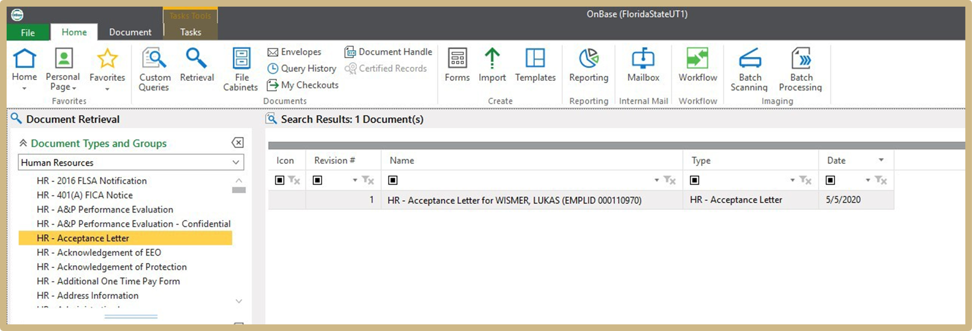Switch to the Document tab
Screen dimensions: 972x331
(x=130, y=32)
